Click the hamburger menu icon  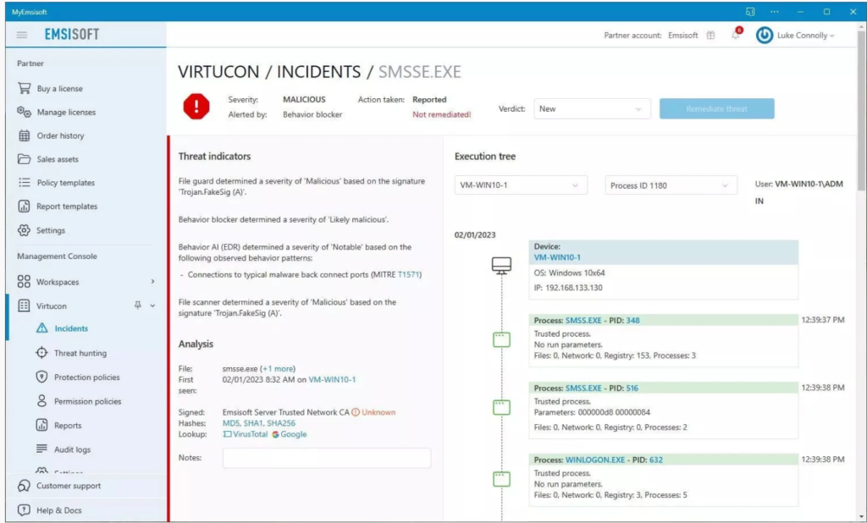point(22,35)
